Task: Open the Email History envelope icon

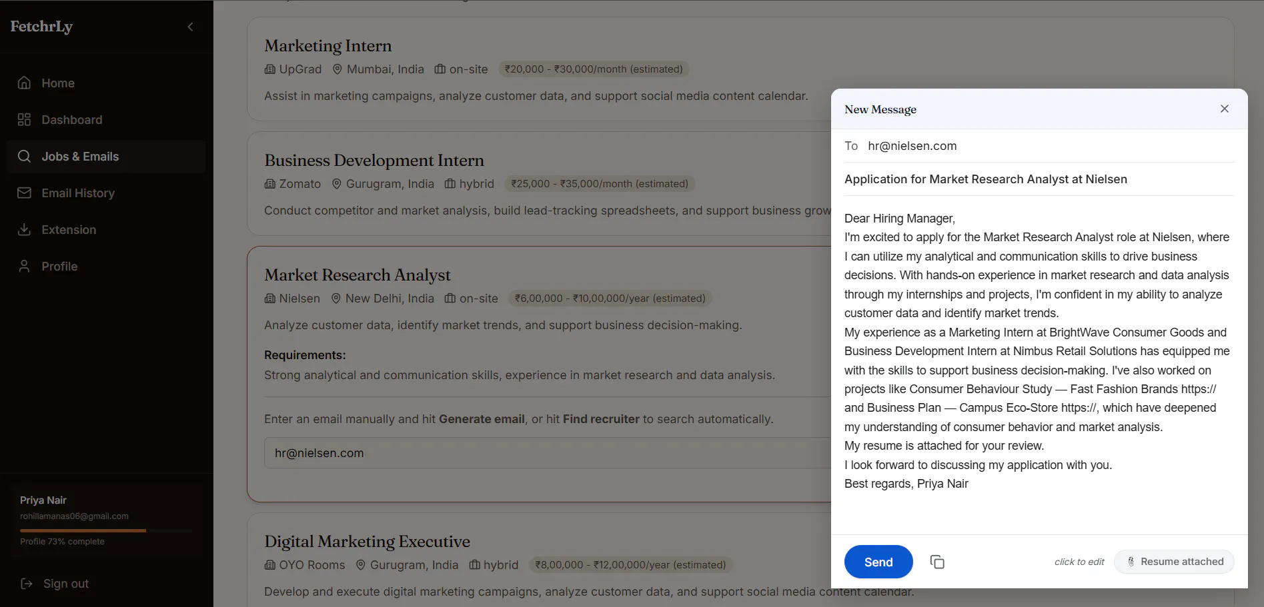Action: coord(25,193)
